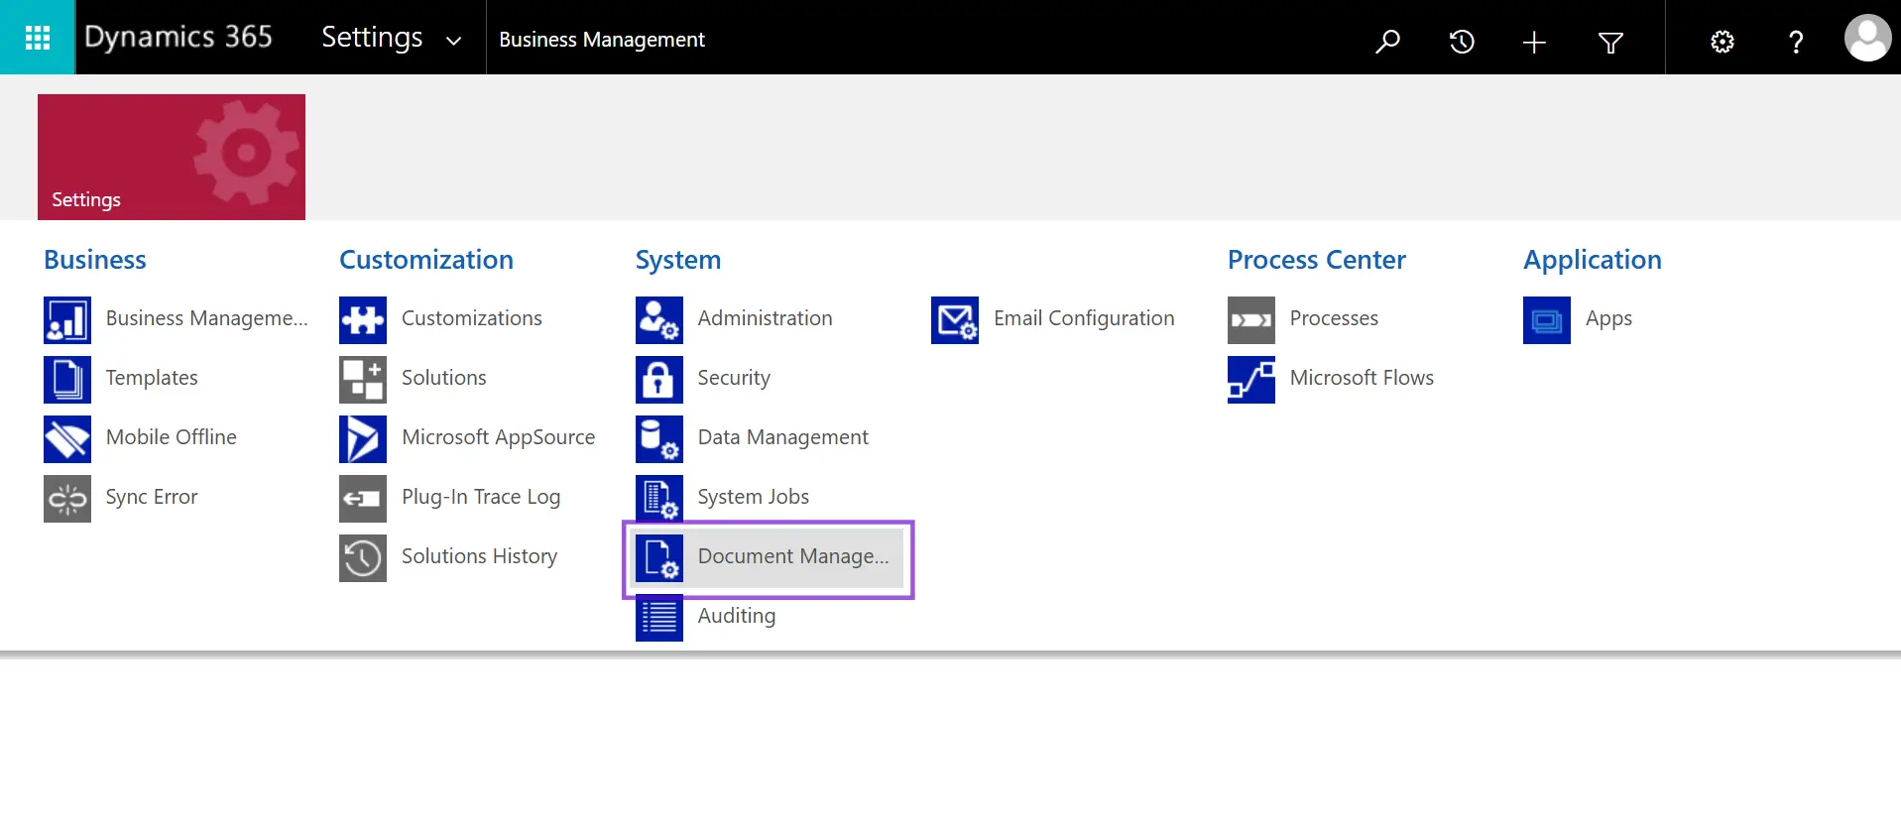Click the Mobile Offline icon
This screenshot has height=831, width=1901.
(x=67, y=439)
